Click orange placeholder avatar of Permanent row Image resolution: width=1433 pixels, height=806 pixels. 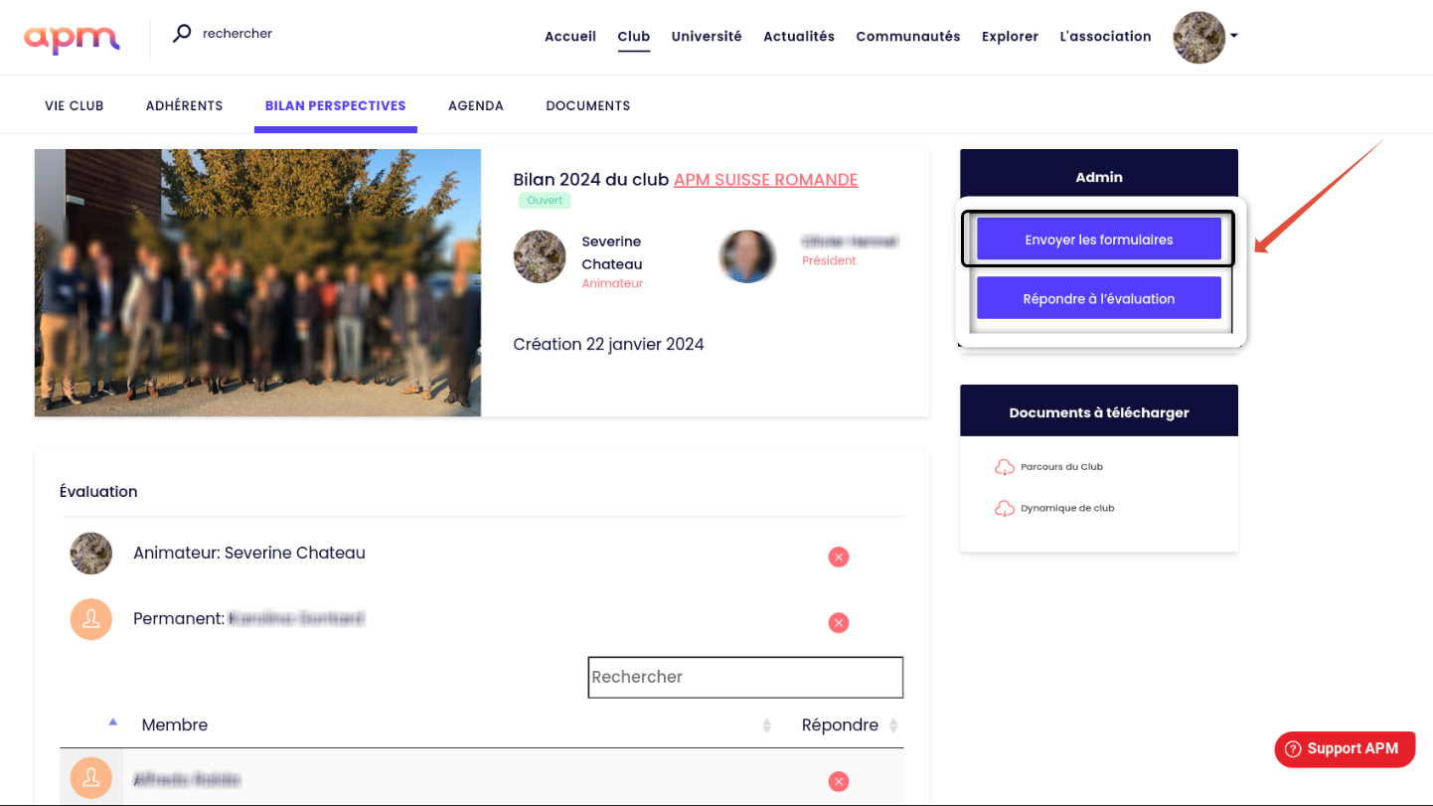click(x=91, y=619)
